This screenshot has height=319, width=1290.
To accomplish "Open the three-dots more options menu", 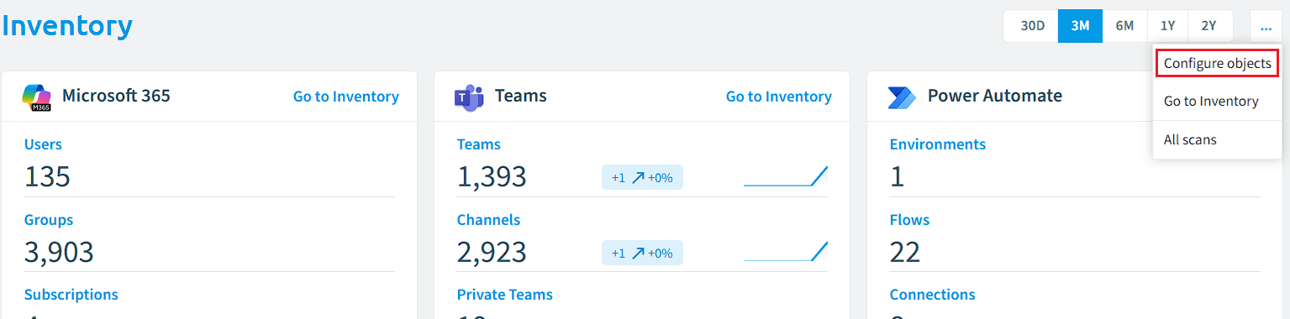I will (1266, 26).
